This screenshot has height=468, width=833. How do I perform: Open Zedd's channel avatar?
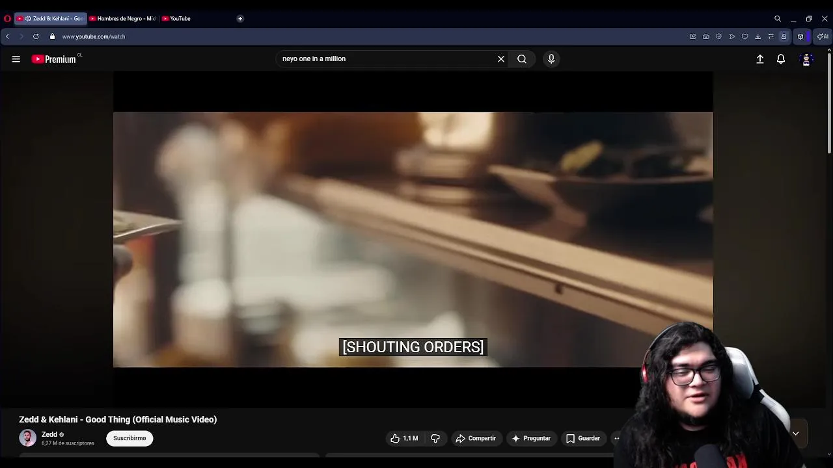point(27,438)
